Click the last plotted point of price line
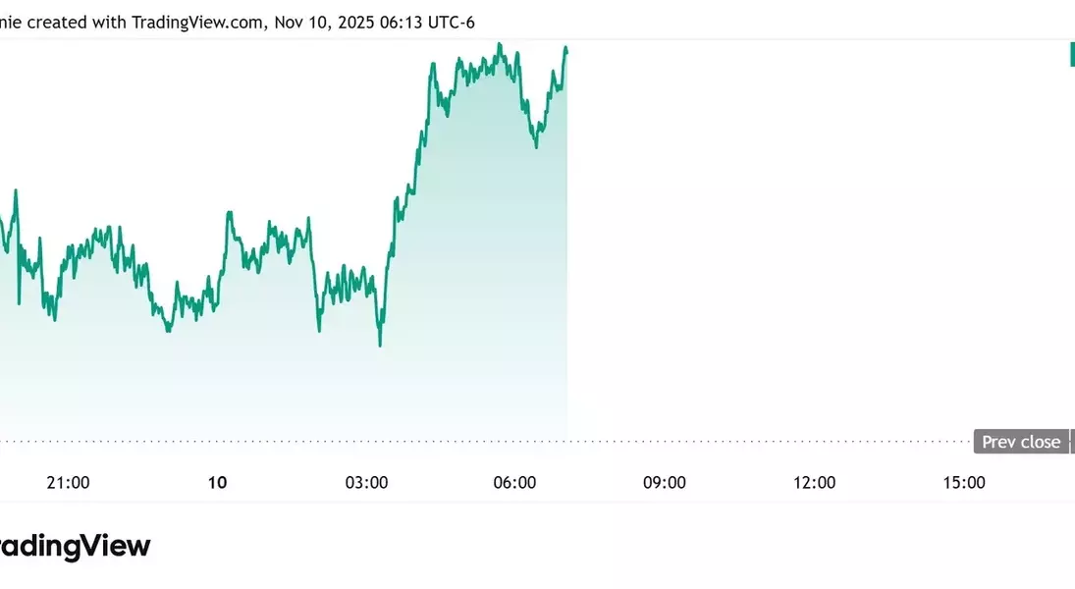Screen dimensions: 1075x589 [566, 47]
